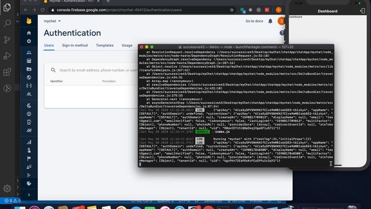Open VS Code Run and Debug icon
Image resolution: width=371 pixels, height=209 pixels.
[7, 56]
